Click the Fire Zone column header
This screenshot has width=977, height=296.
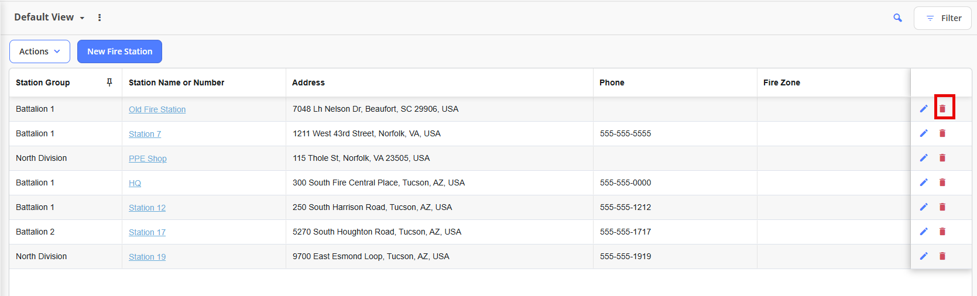(781, 82)
